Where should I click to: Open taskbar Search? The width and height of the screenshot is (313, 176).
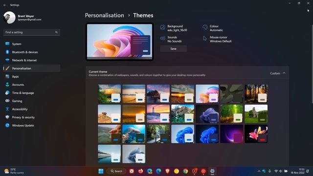(116, 171)
